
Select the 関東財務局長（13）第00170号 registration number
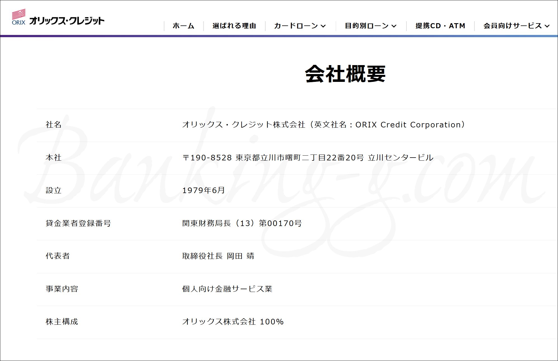(x=242, y=223)
